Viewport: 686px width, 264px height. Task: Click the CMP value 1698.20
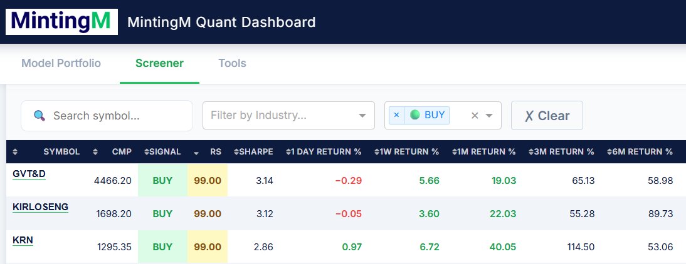[113, 214]
